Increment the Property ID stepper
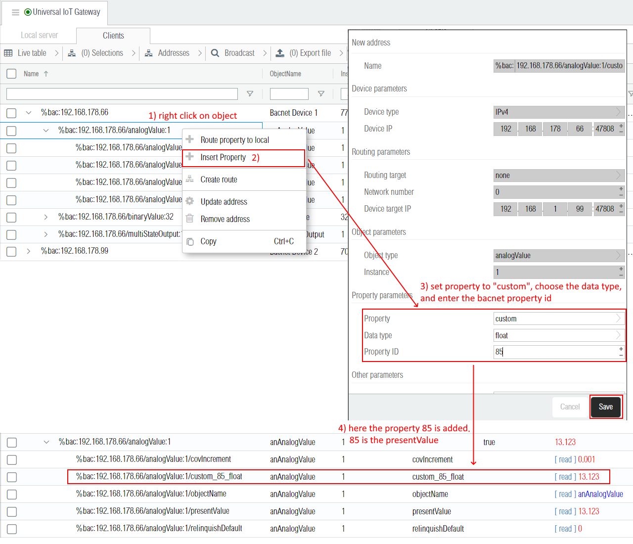Image resolution: width=633 pixels, height=544 pixels. point(621,349)
